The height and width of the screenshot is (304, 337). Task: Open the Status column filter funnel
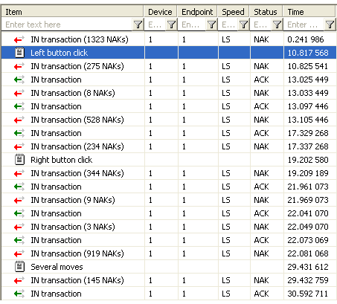click(x=277, y=25)
